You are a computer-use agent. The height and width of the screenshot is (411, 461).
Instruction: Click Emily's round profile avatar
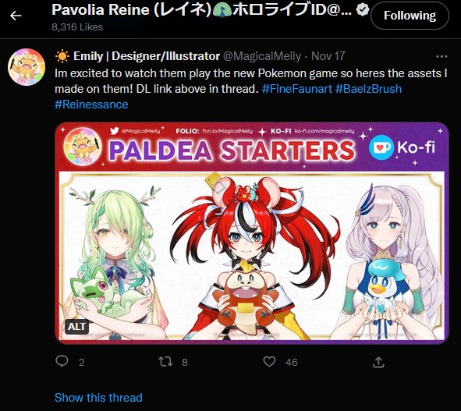[x=27, y=67]
